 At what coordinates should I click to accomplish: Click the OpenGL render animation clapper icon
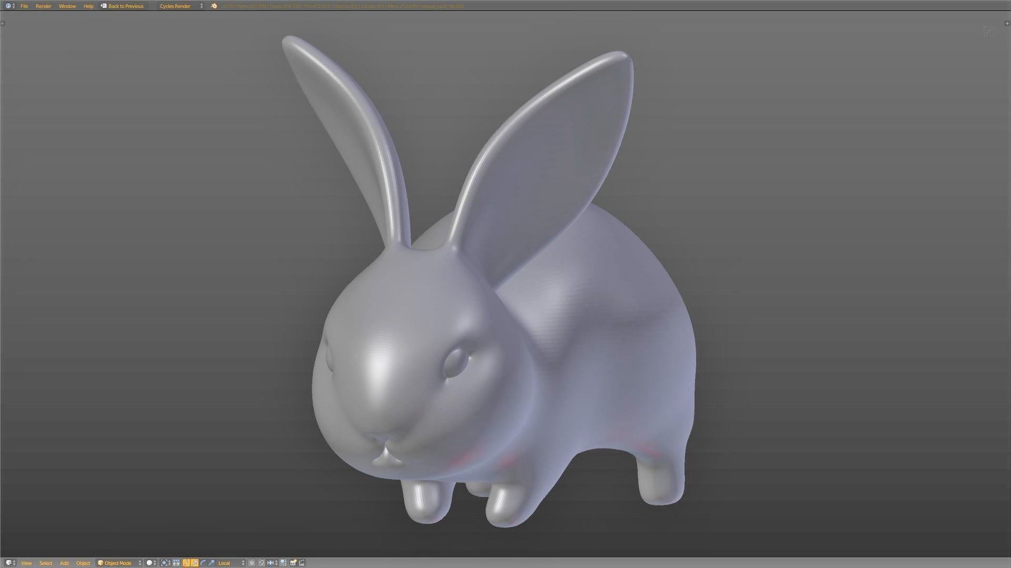[x=302, y=563]
